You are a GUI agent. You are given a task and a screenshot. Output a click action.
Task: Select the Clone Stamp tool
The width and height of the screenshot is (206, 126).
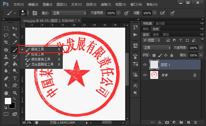tap(6, 57)
